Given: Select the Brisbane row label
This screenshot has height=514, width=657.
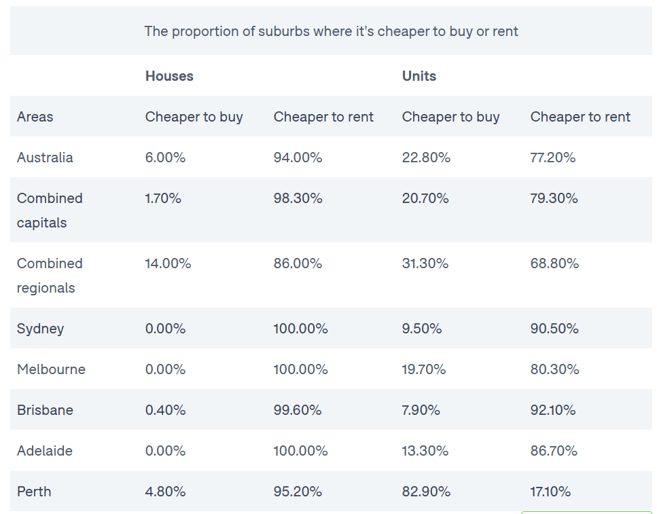Looking at the screenshot, I should click(45, 410).
